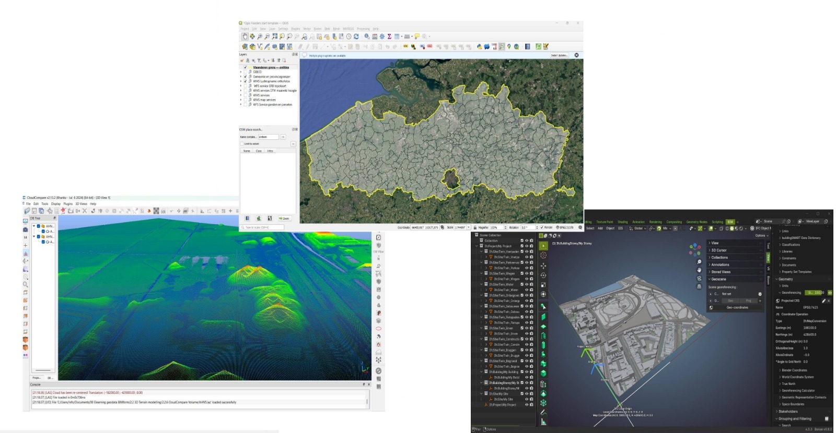Click the camera icon in CloudCompare left sidebar
Viewport: 836px width, 433px height.
26,230
